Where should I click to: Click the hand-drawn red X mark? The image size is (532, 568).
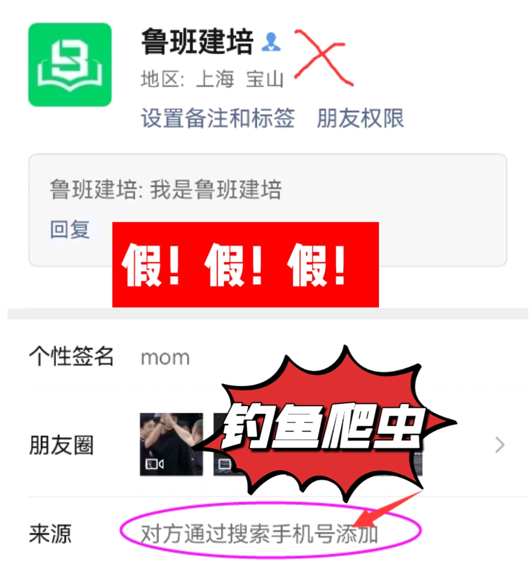coord(322,58)
